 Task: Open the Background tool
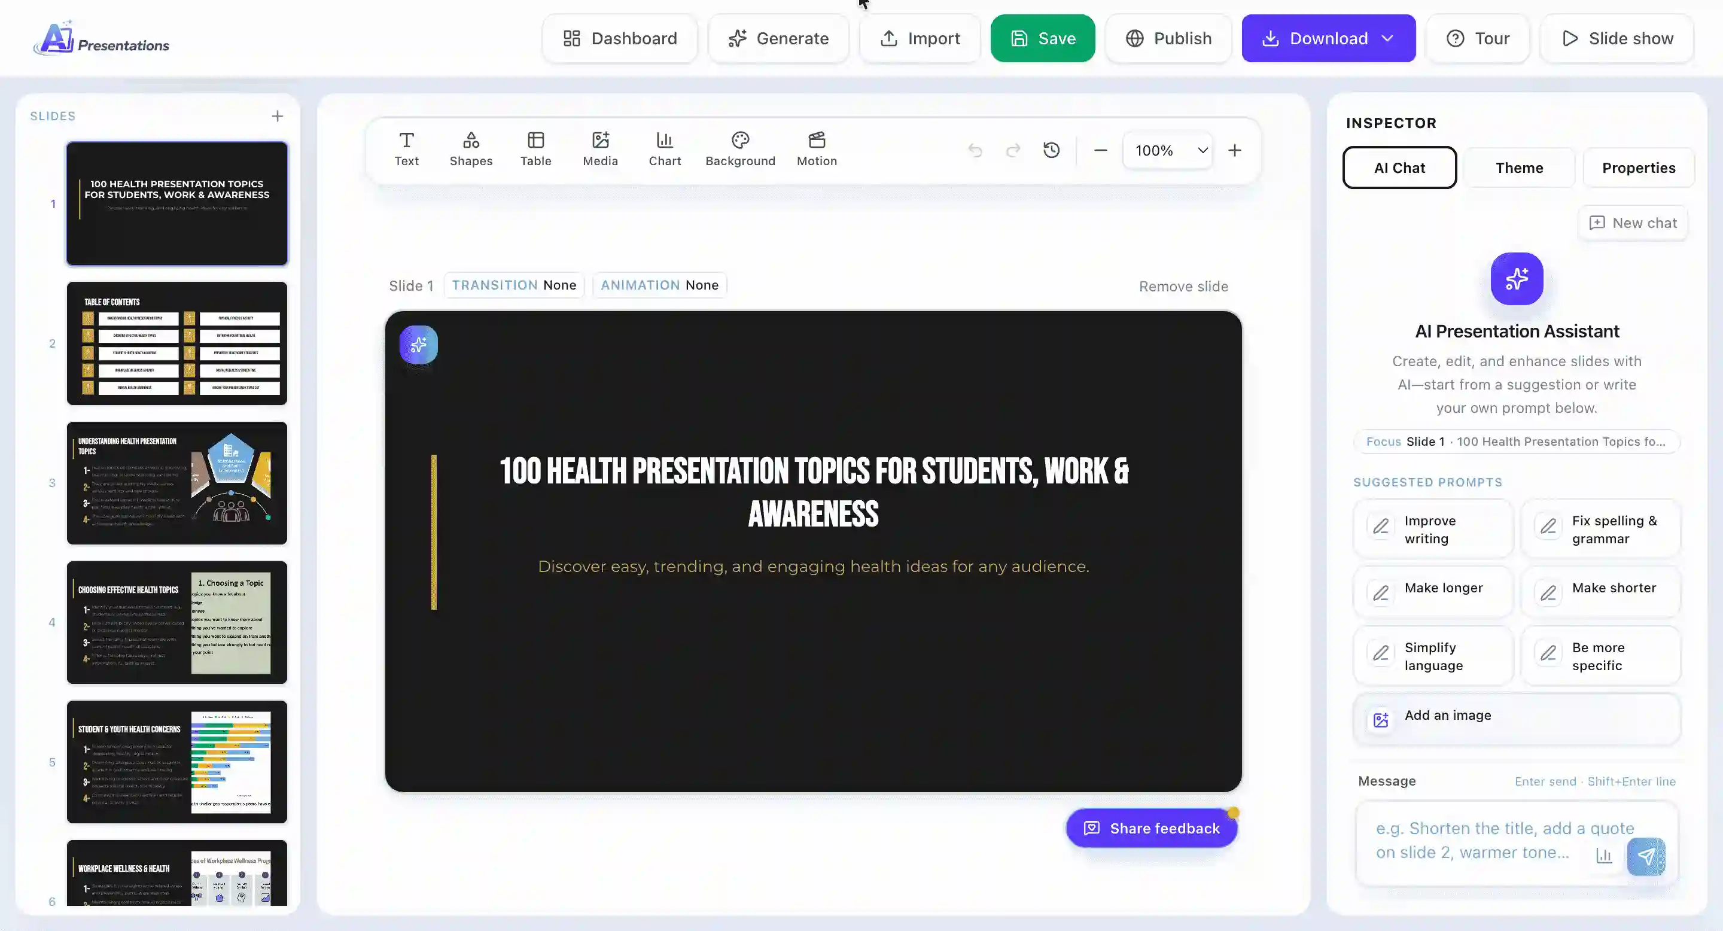740,149
